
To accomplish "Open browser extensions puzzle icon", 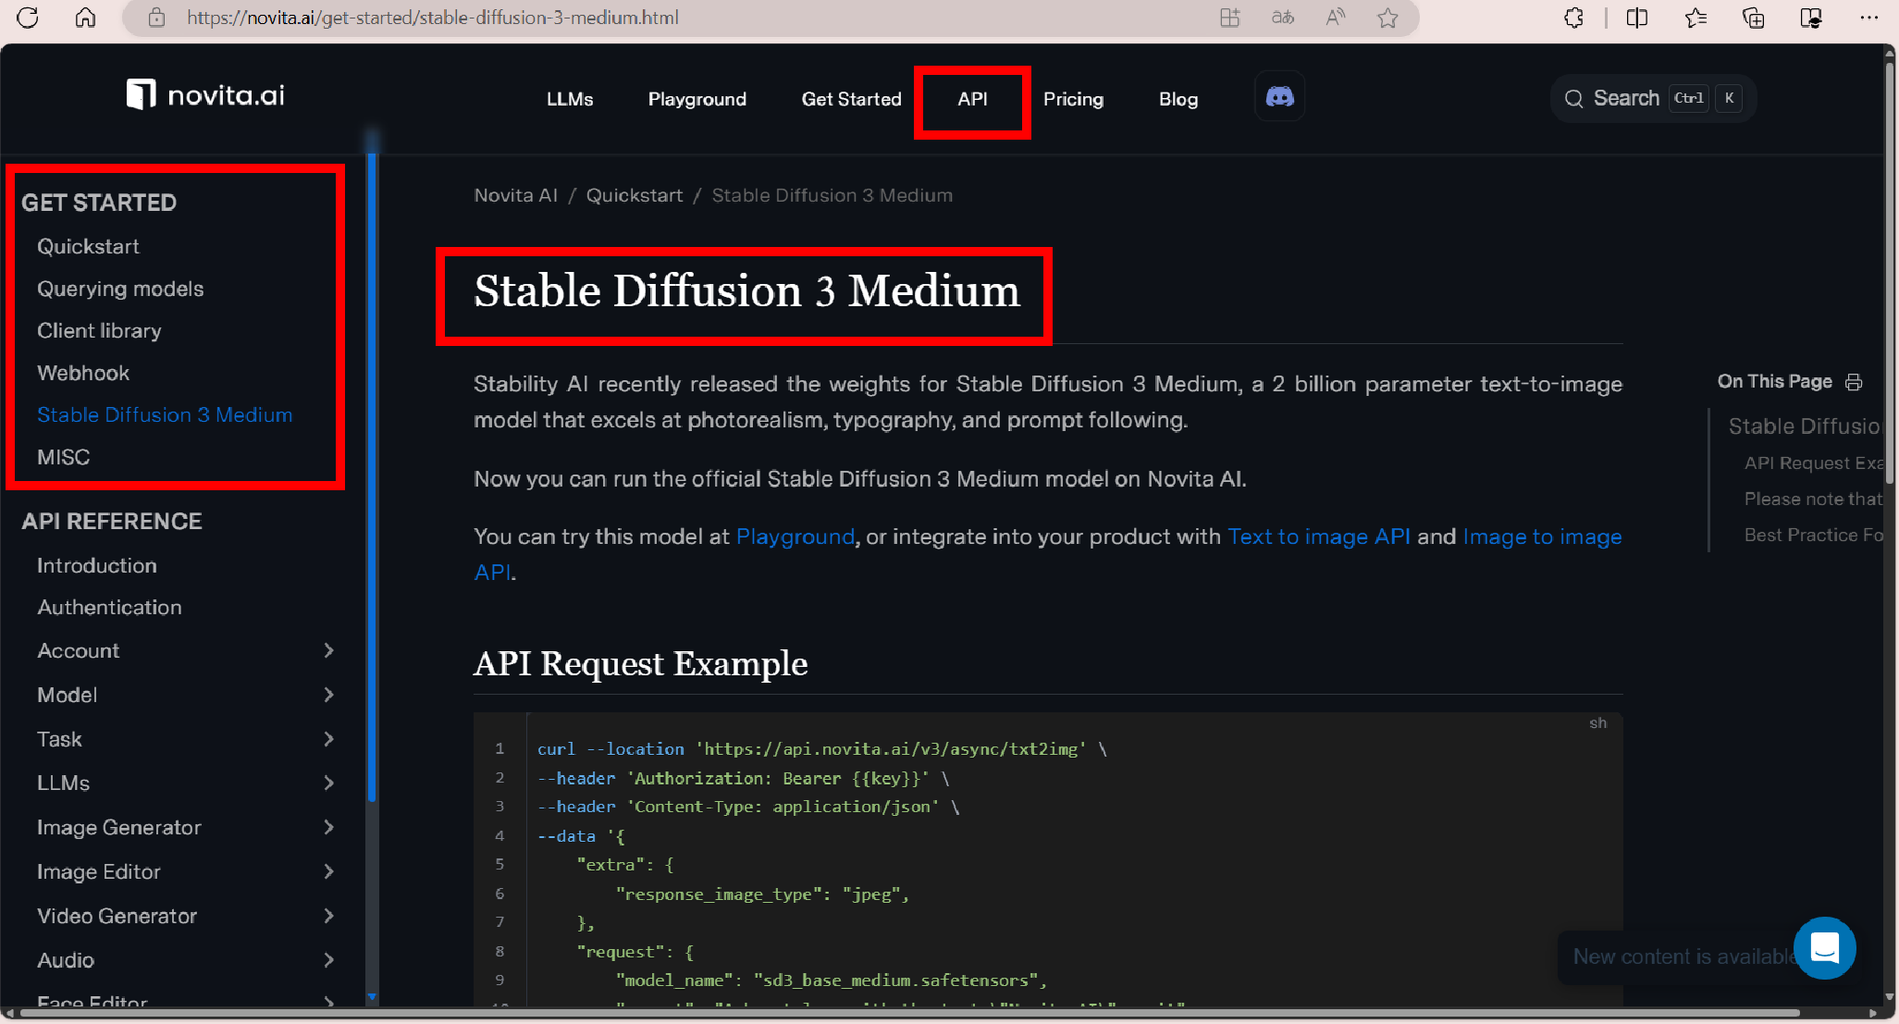I will point(1573,18).
